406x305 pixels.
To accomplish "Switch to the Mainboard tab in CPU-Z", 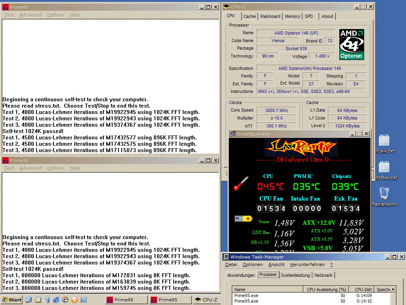I will pyautogui.click(x=270, y=16).
